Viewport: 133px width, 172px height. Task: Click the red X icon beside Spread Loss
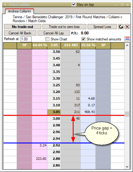coord(127,27)
